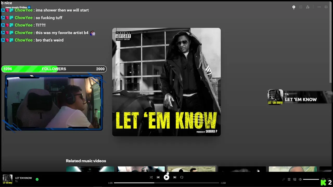Toggle shuffle in the playback bar

coord(151,177)
